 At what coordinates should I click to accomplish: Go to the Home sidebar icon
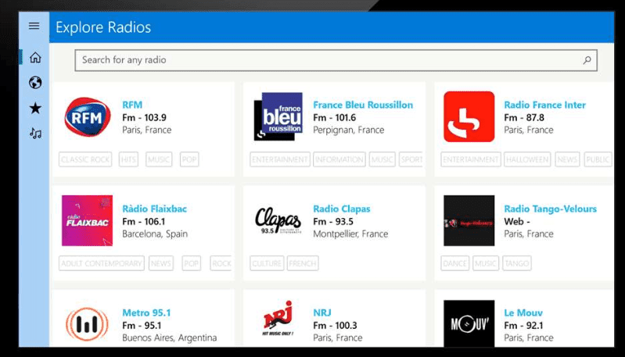pos(34,58)
